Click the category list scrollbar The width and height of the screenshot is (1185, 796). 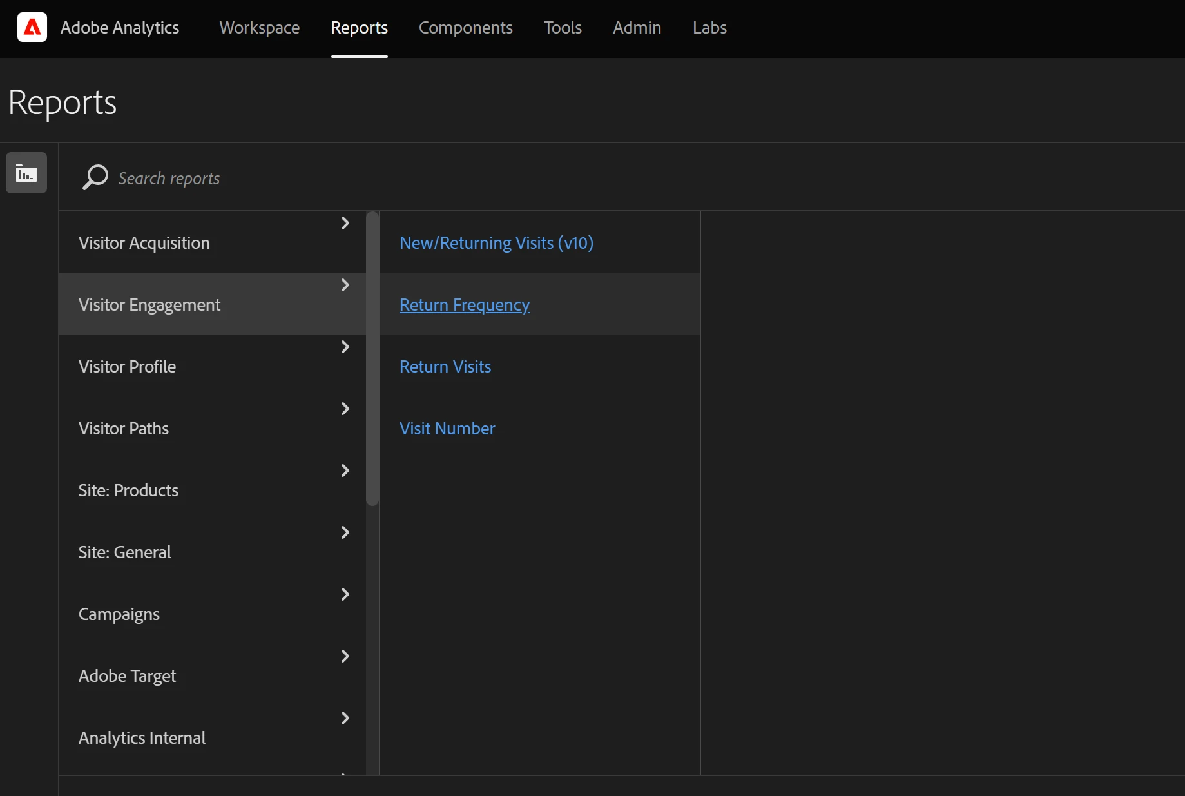click(372, 359)
